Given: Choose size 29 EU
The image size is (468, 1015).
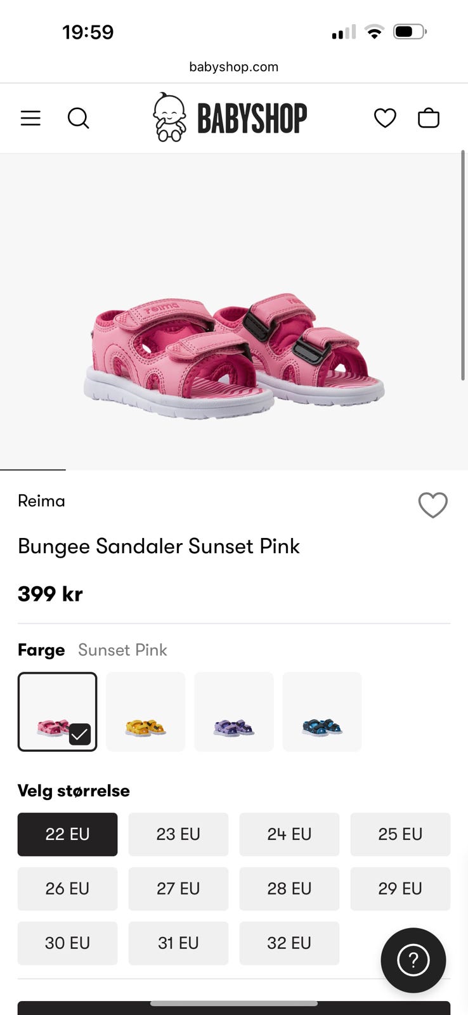Looking at the screenshot, I should 400,889.
